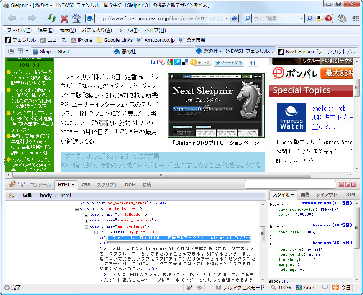This screenshot has height=295, width=363.
Task: Click the Firebug break-on-mutate icon left of 編集
Action: point(11,195)
